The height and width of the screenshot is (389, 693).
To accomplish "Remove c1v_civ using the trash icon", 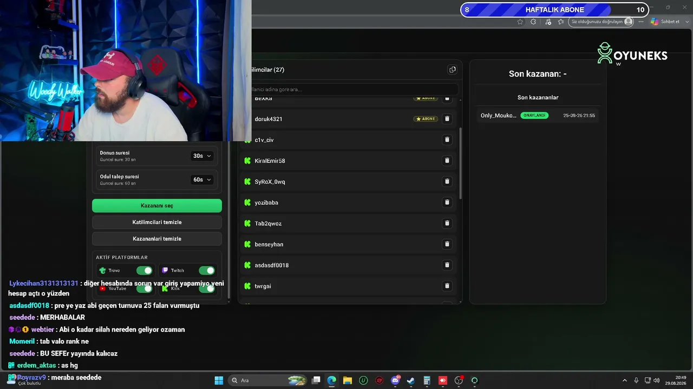I will point(447,140).
